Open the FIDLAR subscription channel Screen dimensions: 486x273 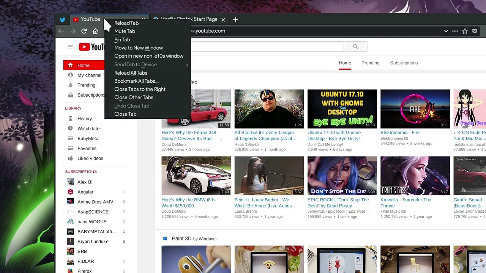(x=85, y=261)
